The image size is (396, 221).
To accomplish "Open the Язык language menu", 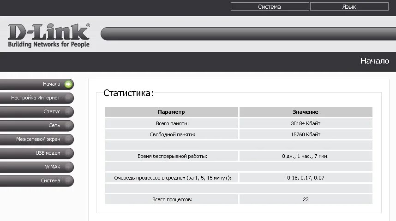I will click(x=349, y=7).
